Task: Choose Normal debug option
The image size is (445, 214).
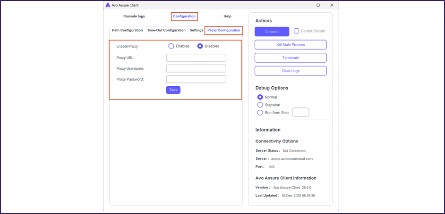Action: click(260, 97)
